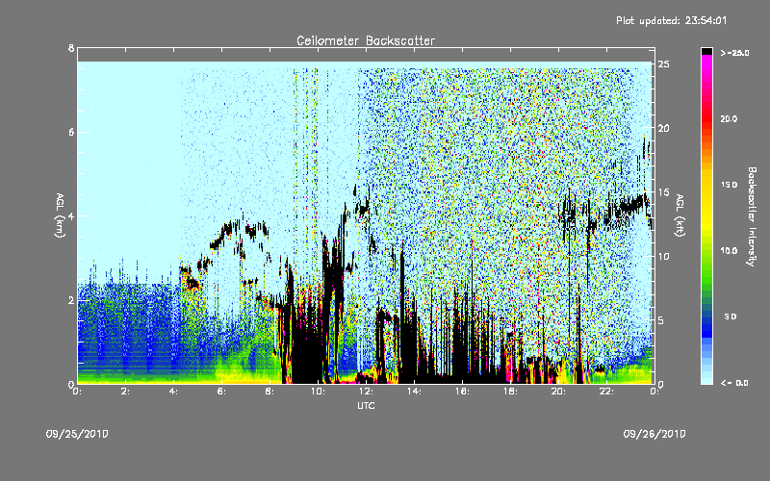The height and width of the screenshot is (481, 770).
Task: Click the "8" tick on km axis
Action: point(71,48)
